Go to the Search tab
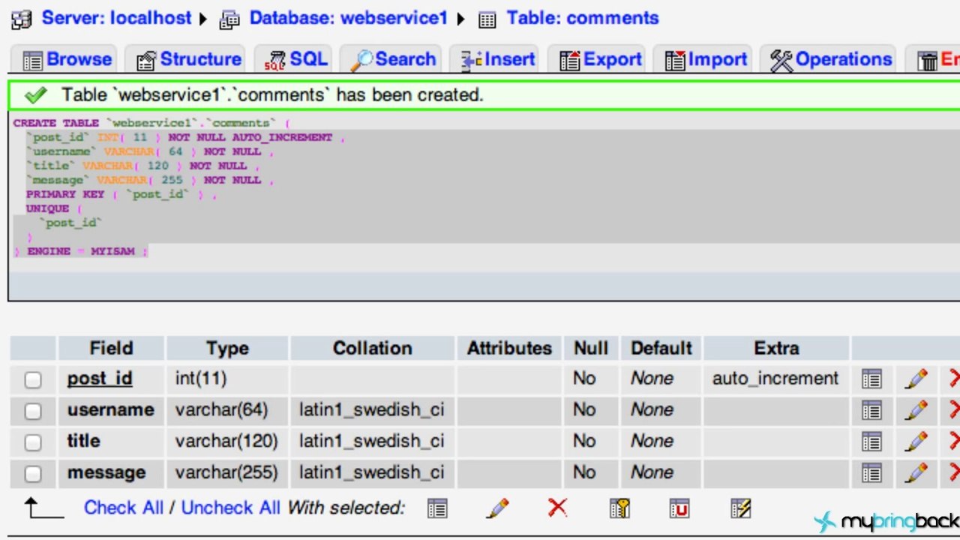Viewport: 960px width, 540px height. [x=393, y=59]
